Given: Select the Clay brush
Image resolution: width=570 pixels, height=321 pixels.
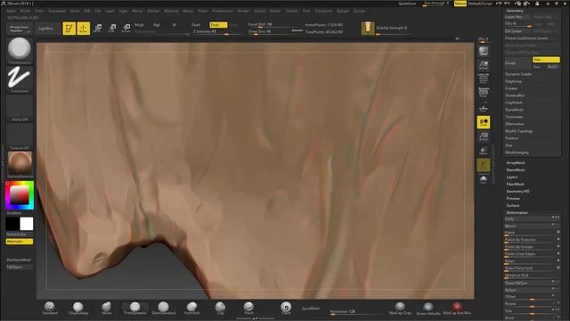Looking at the screenshot, I should pos(220,308).
